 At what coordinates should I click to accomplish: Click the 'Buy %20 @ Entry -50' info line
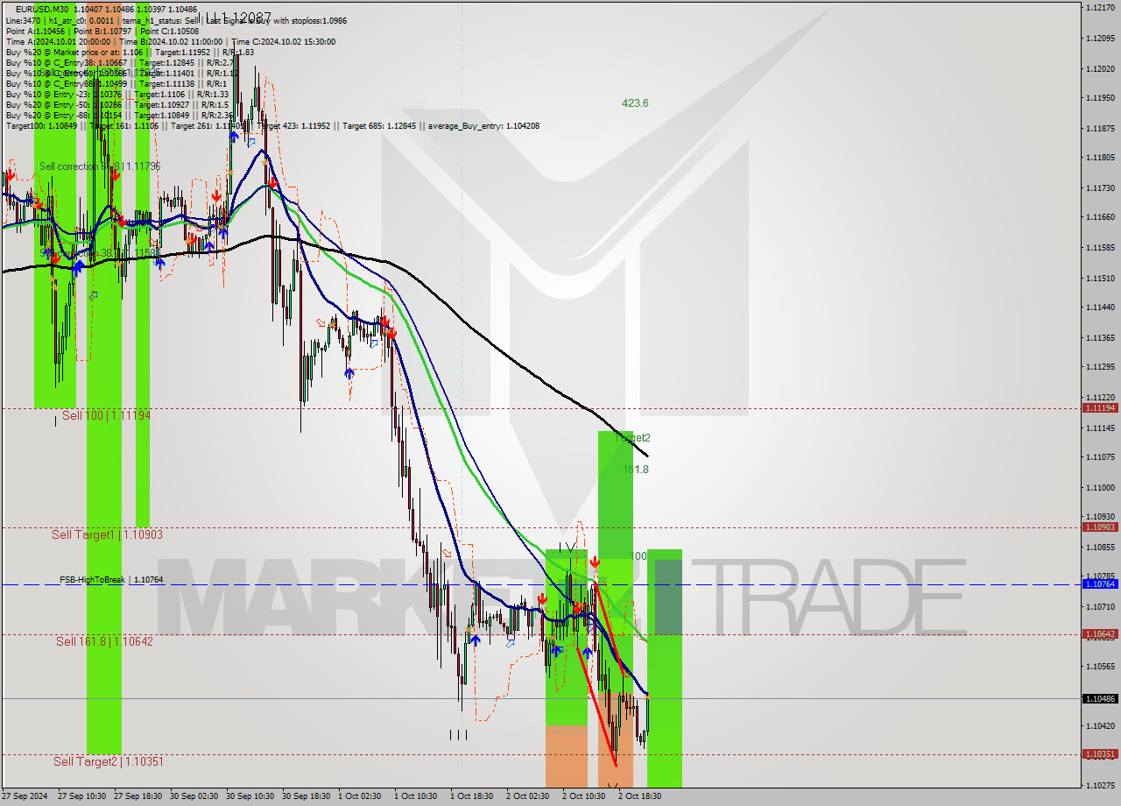point(117,104)
